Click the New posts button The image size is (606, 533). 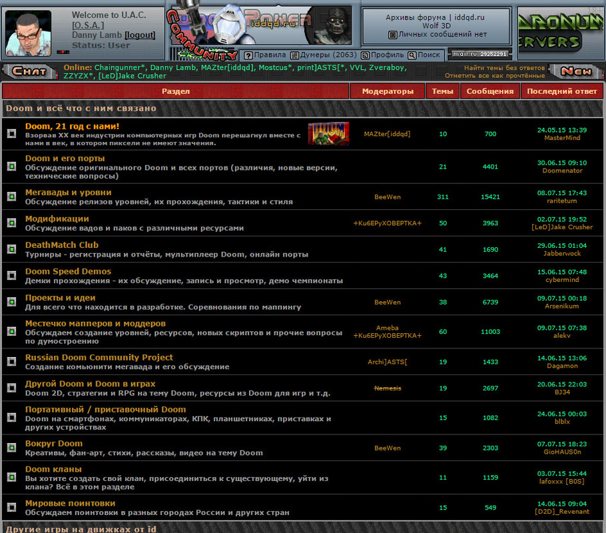click(575, 71)
